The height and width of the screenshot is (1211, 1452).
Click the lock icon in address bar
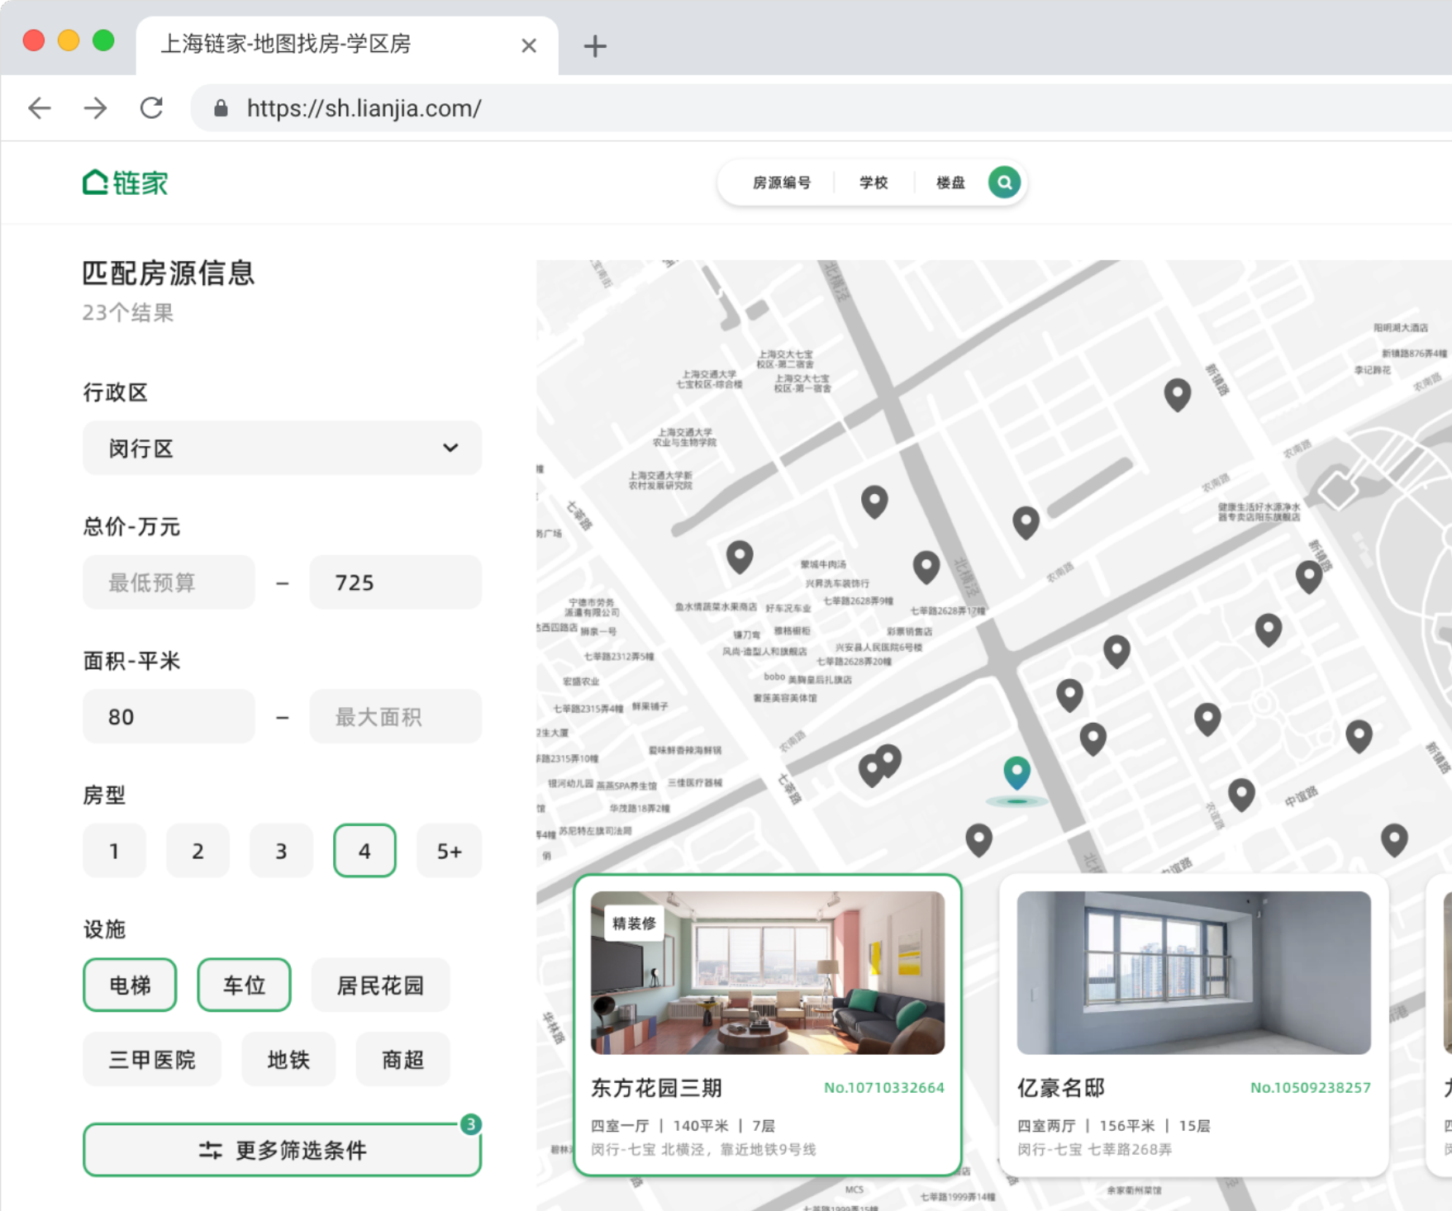[221, 108]
